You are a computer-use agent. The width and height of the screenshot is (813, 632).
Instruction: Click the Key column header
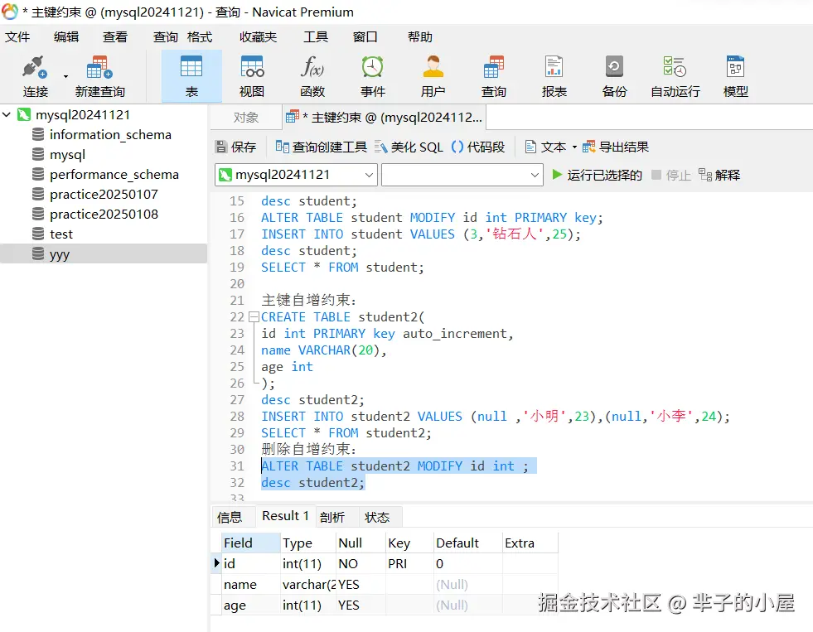[410, 543]
